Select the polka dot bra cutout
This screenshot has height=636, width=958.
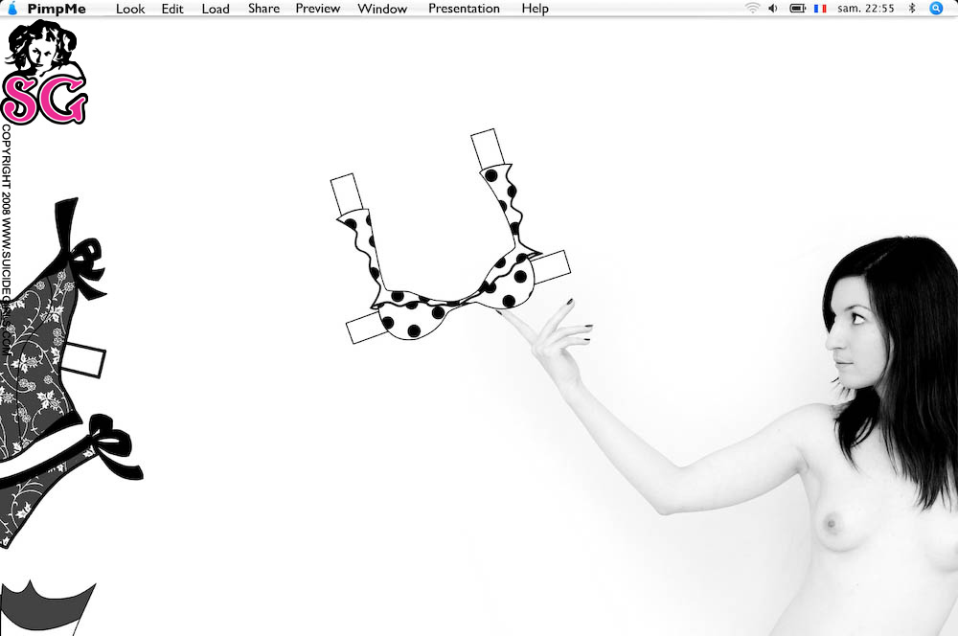(x=449, y=236)
